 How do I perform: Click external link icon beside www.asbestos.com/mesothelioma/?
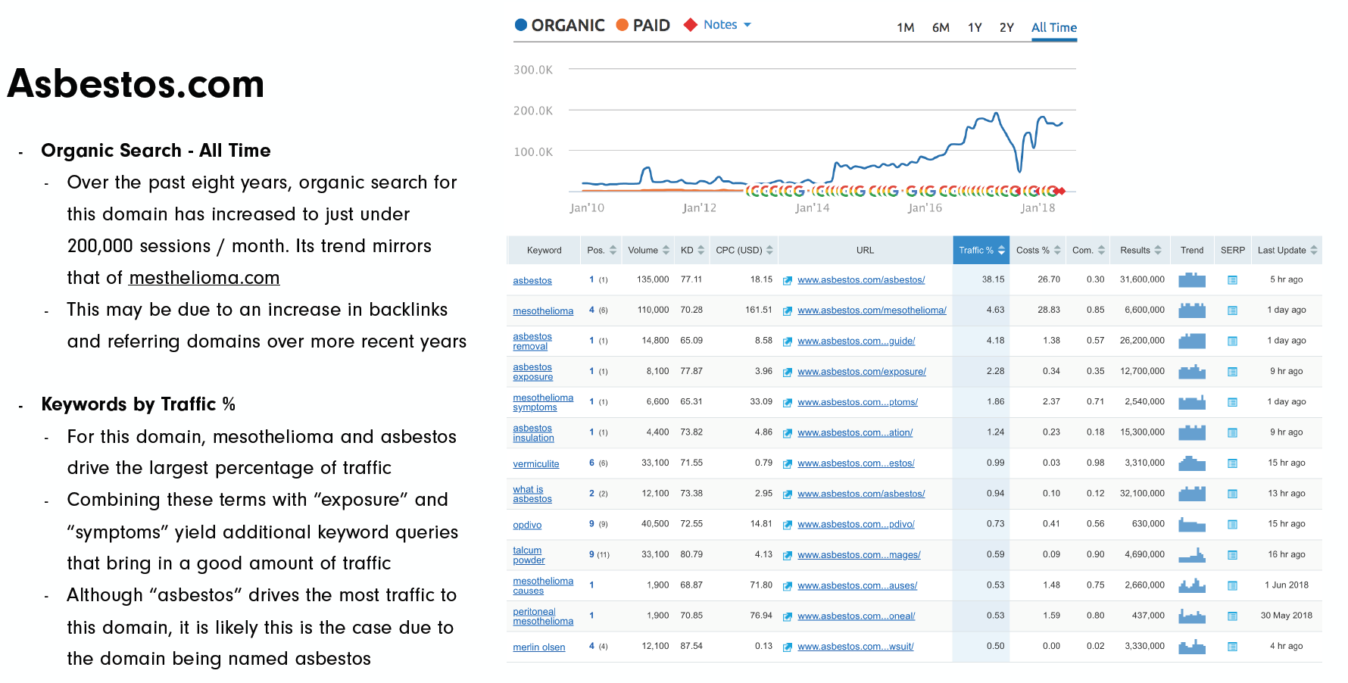click(788, 311)
